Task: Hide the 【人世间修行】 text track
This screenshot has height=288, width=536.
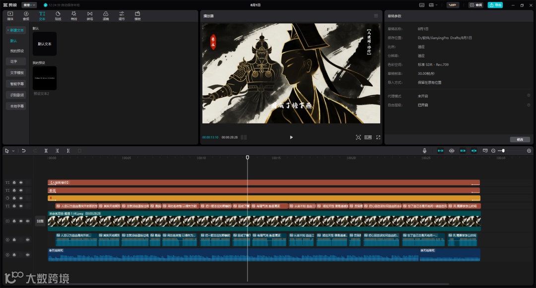Action: coord(21,182)
